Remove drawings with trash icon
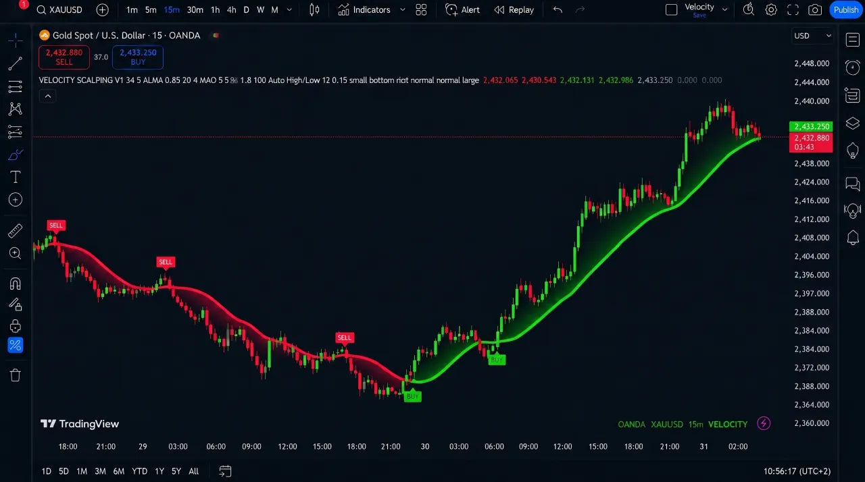This screenshot has width=865, height=482. click(15, 375)
